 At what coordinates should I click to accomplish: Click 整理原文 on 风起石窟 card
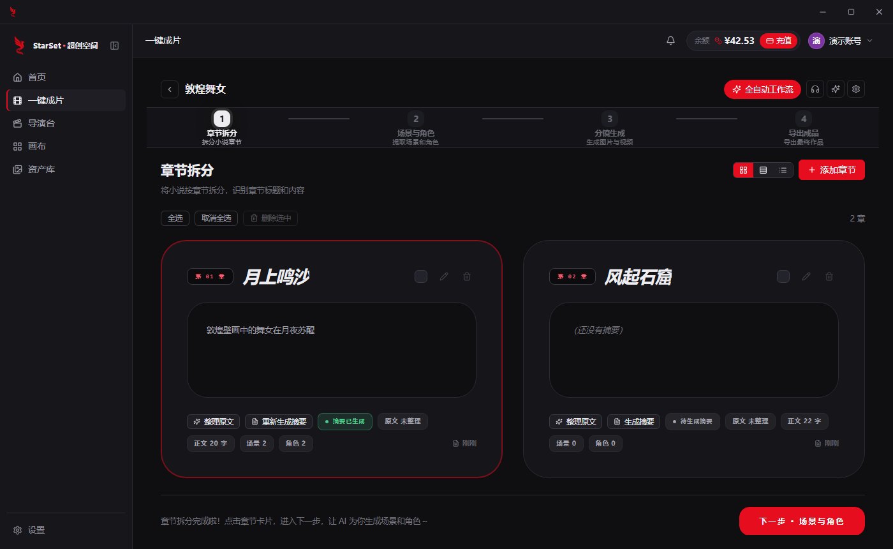[x=575, y=422]
